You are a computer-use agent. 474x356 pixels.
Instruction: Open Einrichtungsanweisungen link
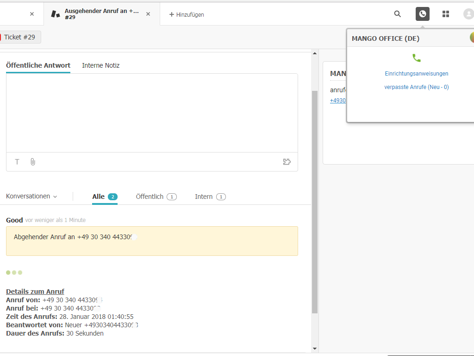(416, 74)
